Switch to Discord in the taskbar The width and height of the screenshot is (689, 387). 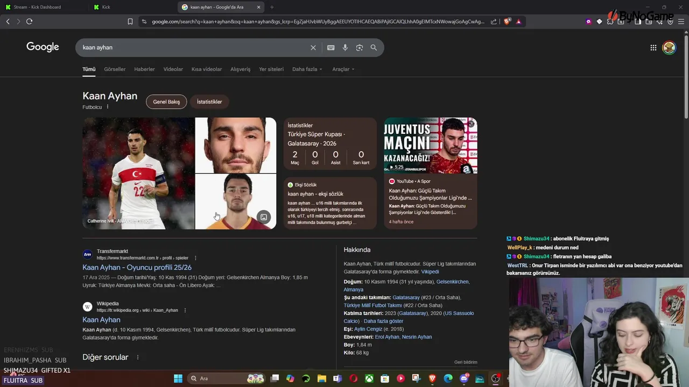[x=464, y=378]
